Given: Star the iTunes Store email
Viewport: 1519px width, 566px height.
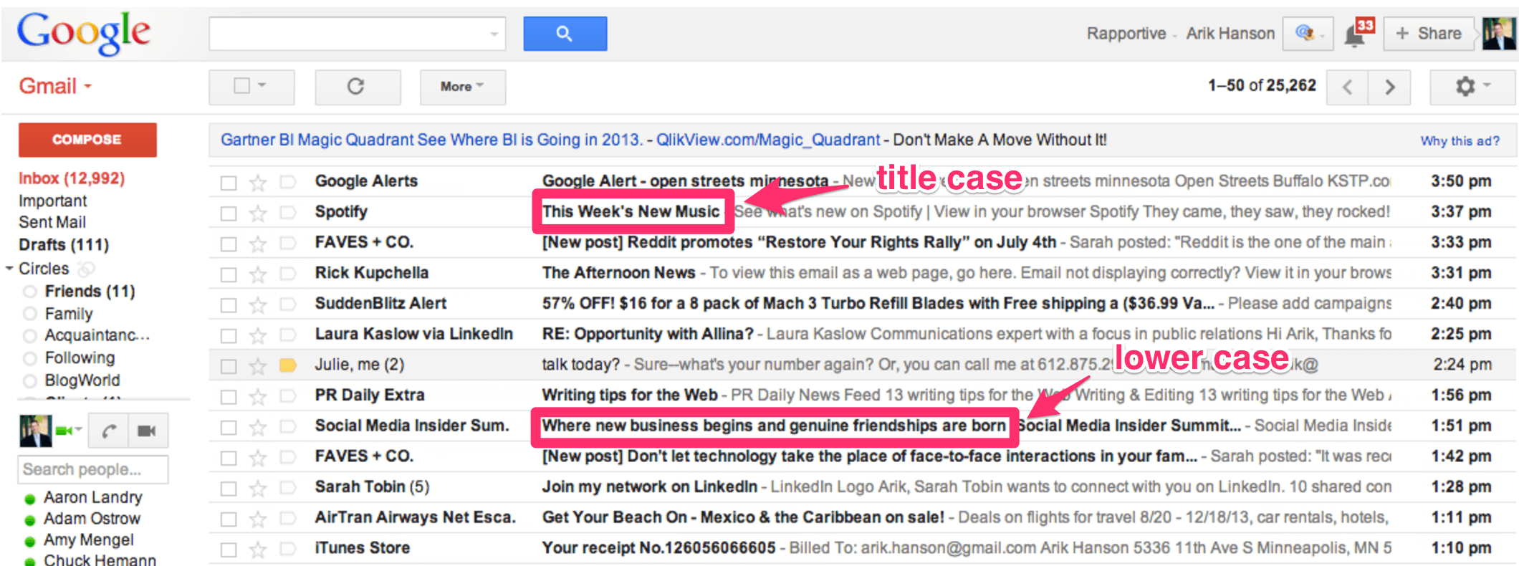Looking at the screenshot, I should click(x=258, y=550).
